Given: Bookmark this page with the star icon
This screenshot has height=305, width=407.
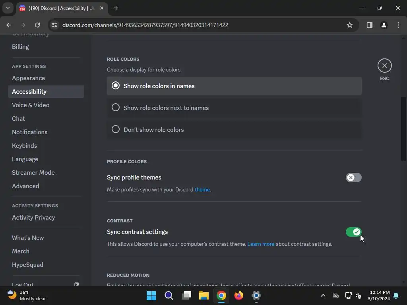Looking at the screenshot, I should (x=350, y=25).
